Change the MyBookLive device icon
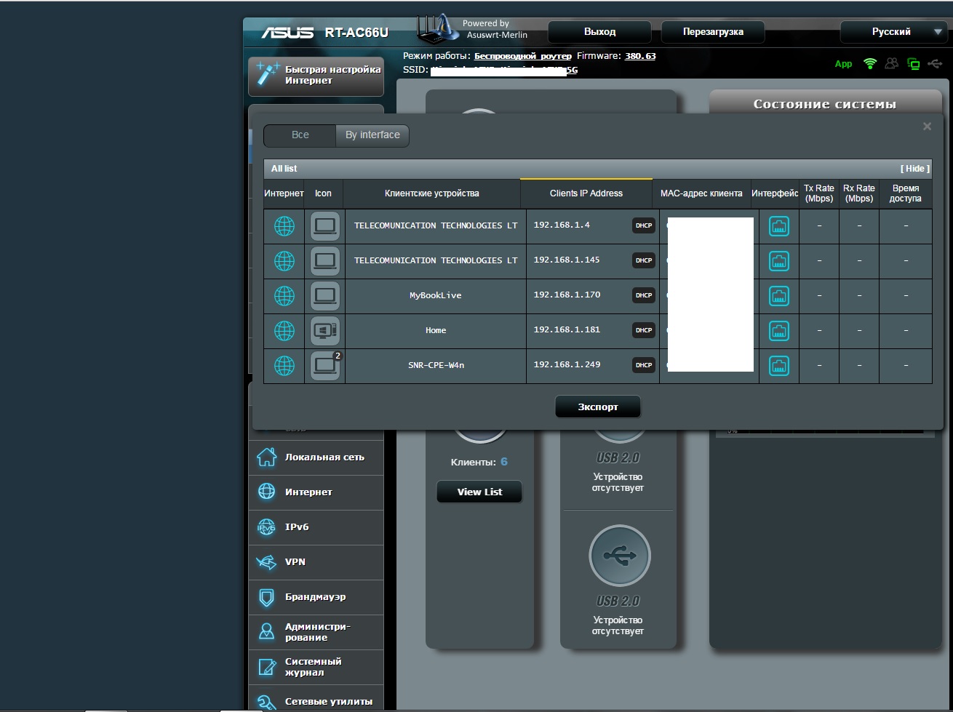This screenshot has height=712, width=953. tap(325, 296)
